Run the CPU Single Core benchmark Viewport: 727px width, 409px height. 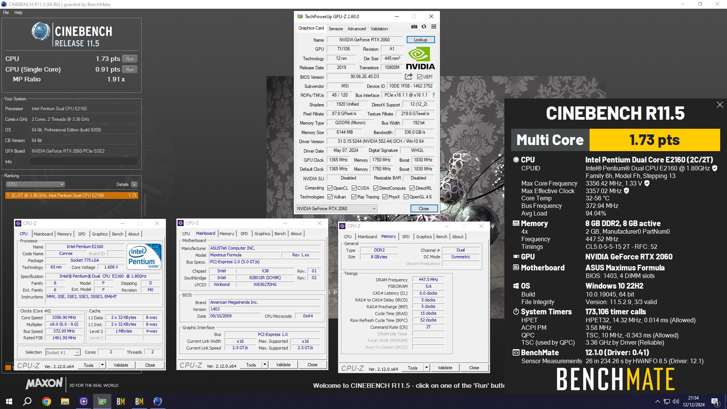[x=130, y=70]
